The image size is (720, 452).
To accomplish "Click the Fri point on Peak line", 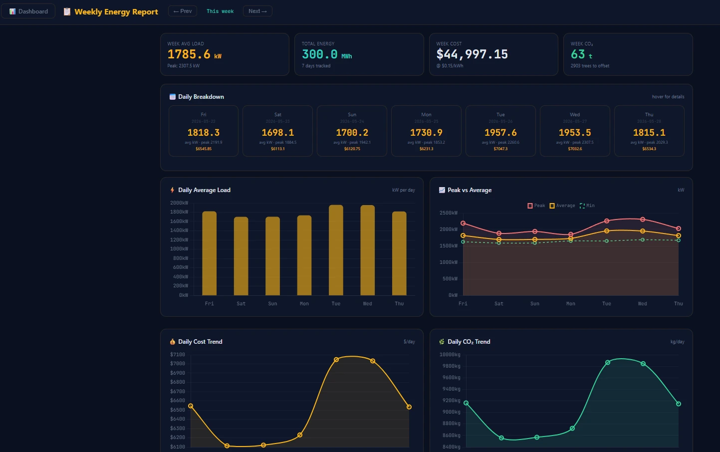I will pyautogui.click(x=463, y=224).
